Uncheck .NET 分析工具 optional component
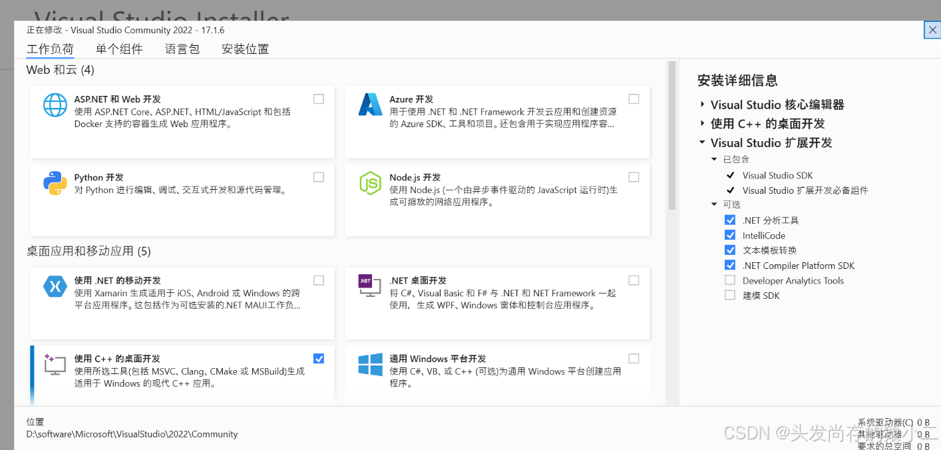This screenshot has width=941, height=450. pyautogui.click(x=730, y=220)
